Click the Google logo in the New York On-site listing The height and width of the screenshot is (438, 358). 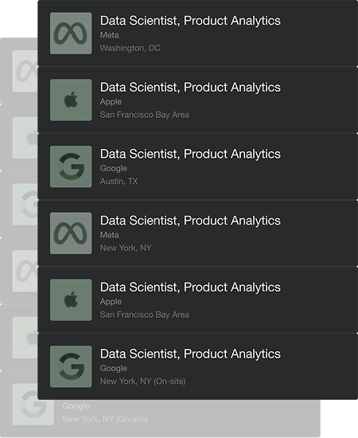click(x=71, y=366)
